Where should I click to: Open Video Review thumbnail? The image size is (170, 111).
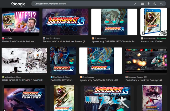click(x=24, y=98)
